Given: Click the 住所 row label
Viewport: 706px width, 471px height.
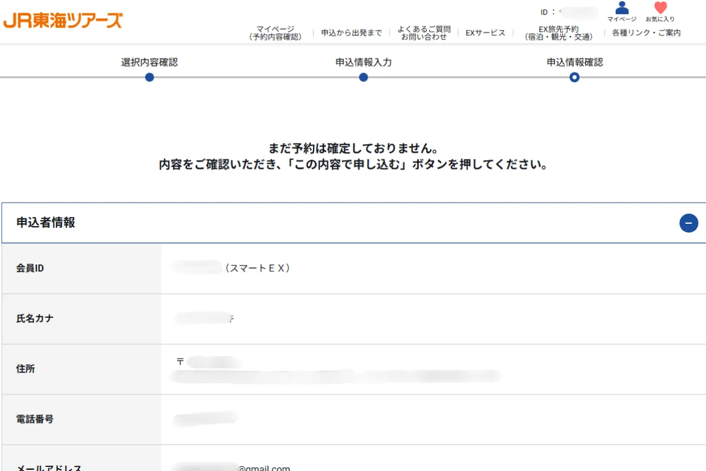Looking at the screenshot, I should pyautogui.click(x=26, y=369).
